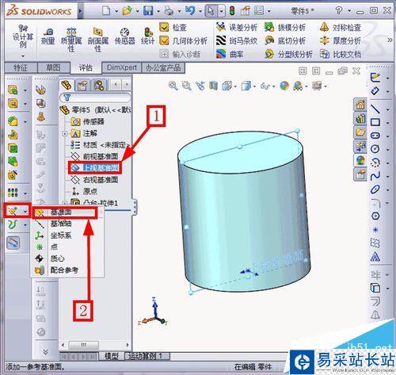Click the Circle sketch tool
The image size is (396, 375).
tap(375, 149)
